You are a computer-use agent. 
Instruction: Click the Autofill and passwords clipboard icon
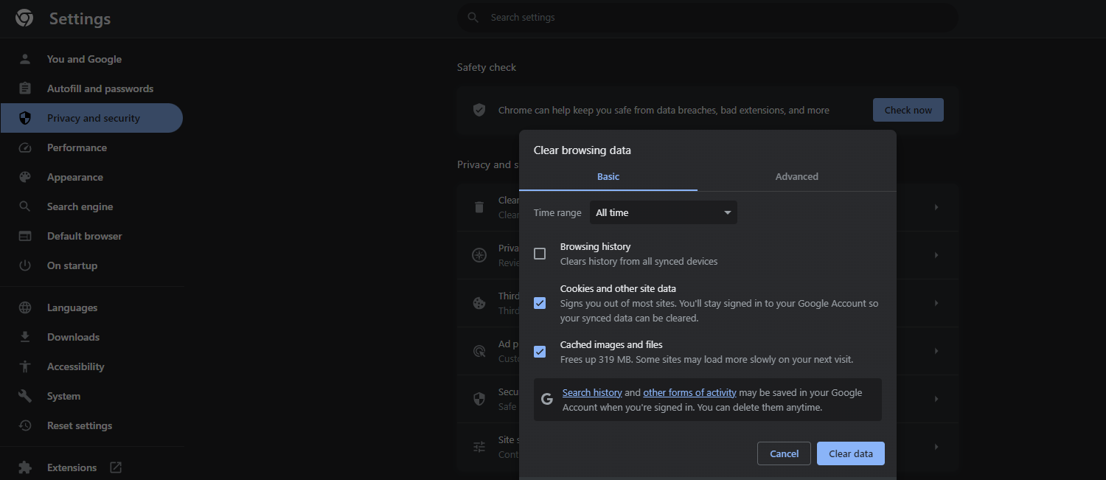25,88
